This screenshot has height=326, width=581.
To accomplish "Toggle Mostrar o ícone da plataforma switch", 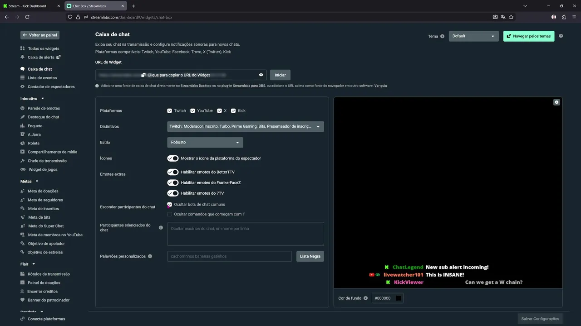I will coord(173,158).
